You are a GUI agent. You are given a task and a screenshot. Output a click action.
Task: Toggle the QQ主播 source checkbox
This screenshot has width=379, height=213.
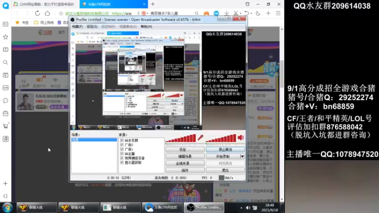tap(122, 153)
